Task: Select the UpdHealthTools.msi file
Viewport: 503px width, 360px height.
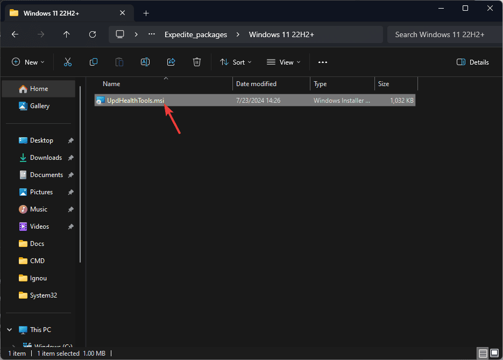Action: [x=254, y=101]
